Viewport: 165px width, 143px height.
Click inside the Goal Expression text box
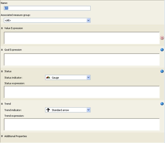(x=82, y=60)
